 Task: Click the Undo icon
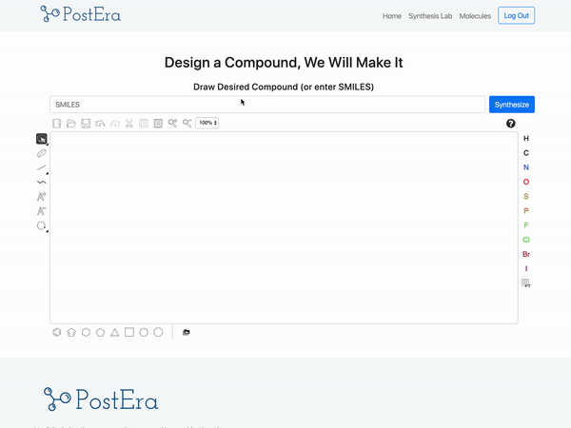coord(100,124)
